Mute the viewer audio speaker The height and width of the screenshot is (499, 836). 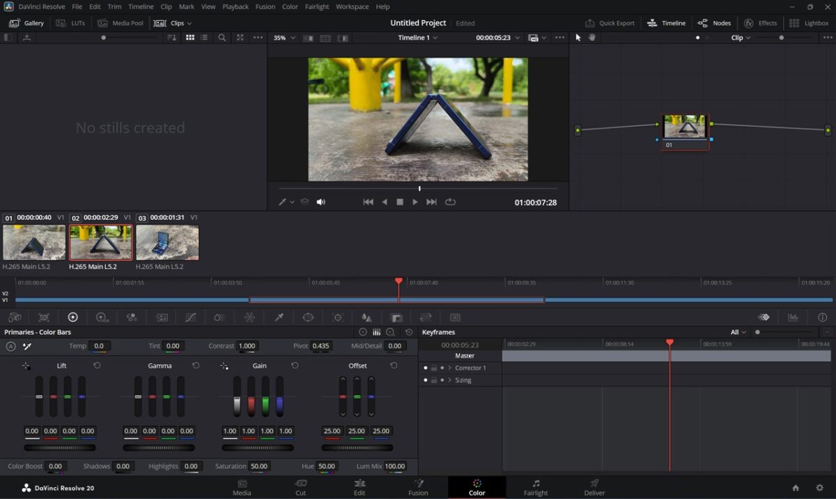321,202
